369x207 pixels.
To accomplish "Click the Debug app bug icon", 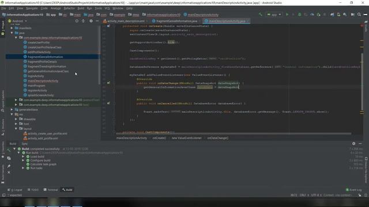I will (x=299, y=14).
